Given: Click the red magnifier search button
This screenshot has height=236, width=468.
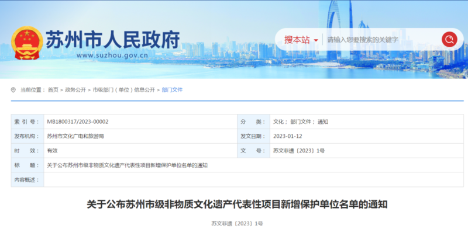Looking at the screenshot, I should click(x=449, y=40).
